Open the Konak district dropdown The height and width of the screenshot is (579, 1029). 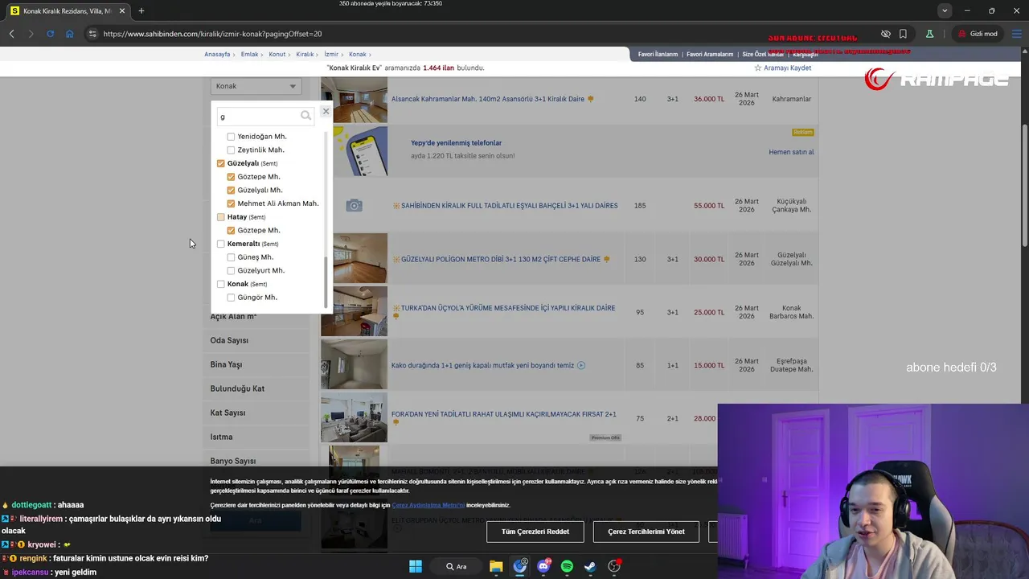click(256, 86)
